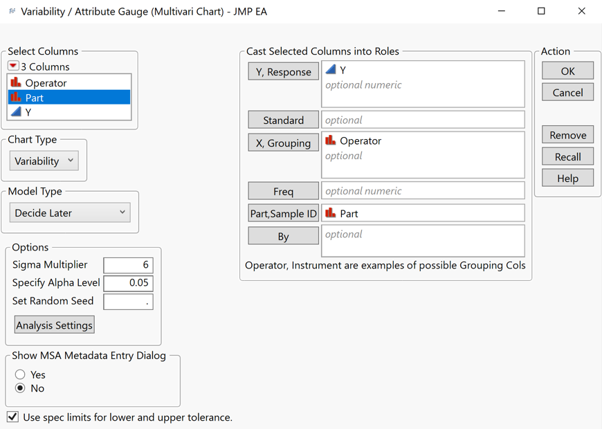
Task: Click the Sigma Multiplier value field
Action: click(x=128, y=265)
